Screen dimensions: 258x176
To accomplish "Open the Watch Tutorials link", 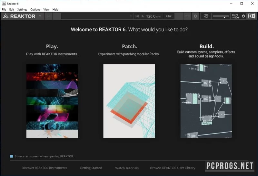I will (x=127, y=168).
